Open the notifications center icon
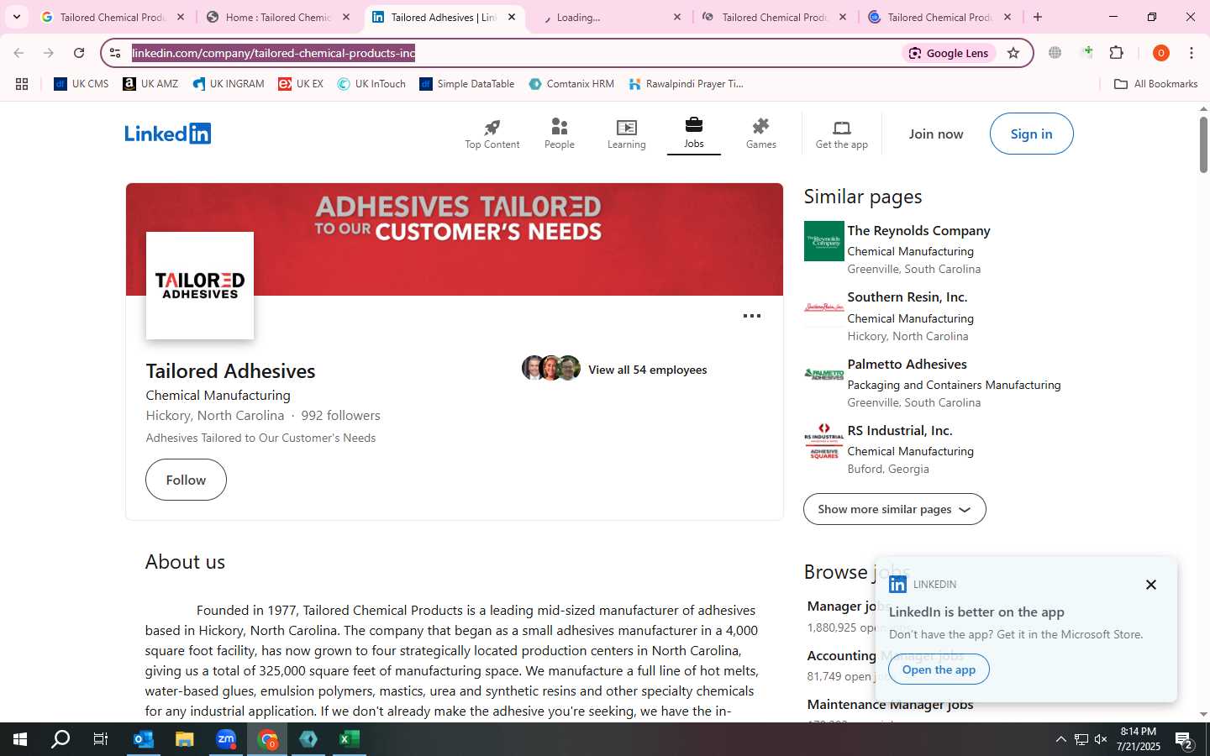The image size is (1210, 756). point(1185,739)
